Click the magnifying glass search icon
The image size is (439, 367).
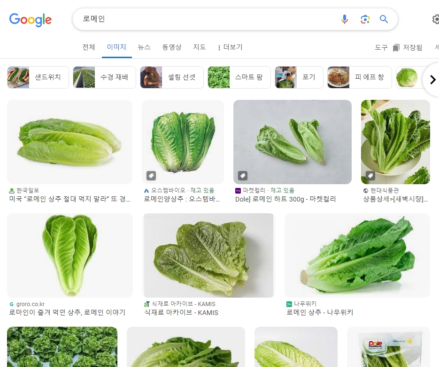pos(384,19)
